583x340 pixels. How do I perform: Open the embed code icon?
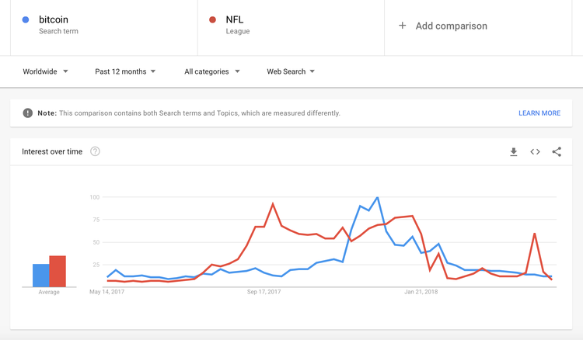pyautogui.click(x=535, y=152)
